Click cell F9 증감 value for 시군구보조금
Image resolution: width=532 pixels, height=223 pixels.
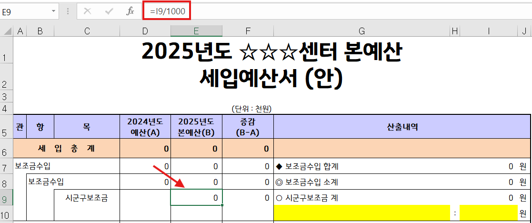point(248,198)
